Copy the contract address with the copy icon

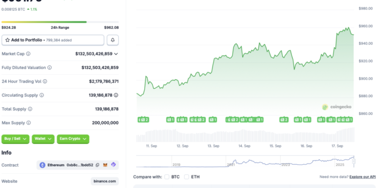tap(98, 165)
